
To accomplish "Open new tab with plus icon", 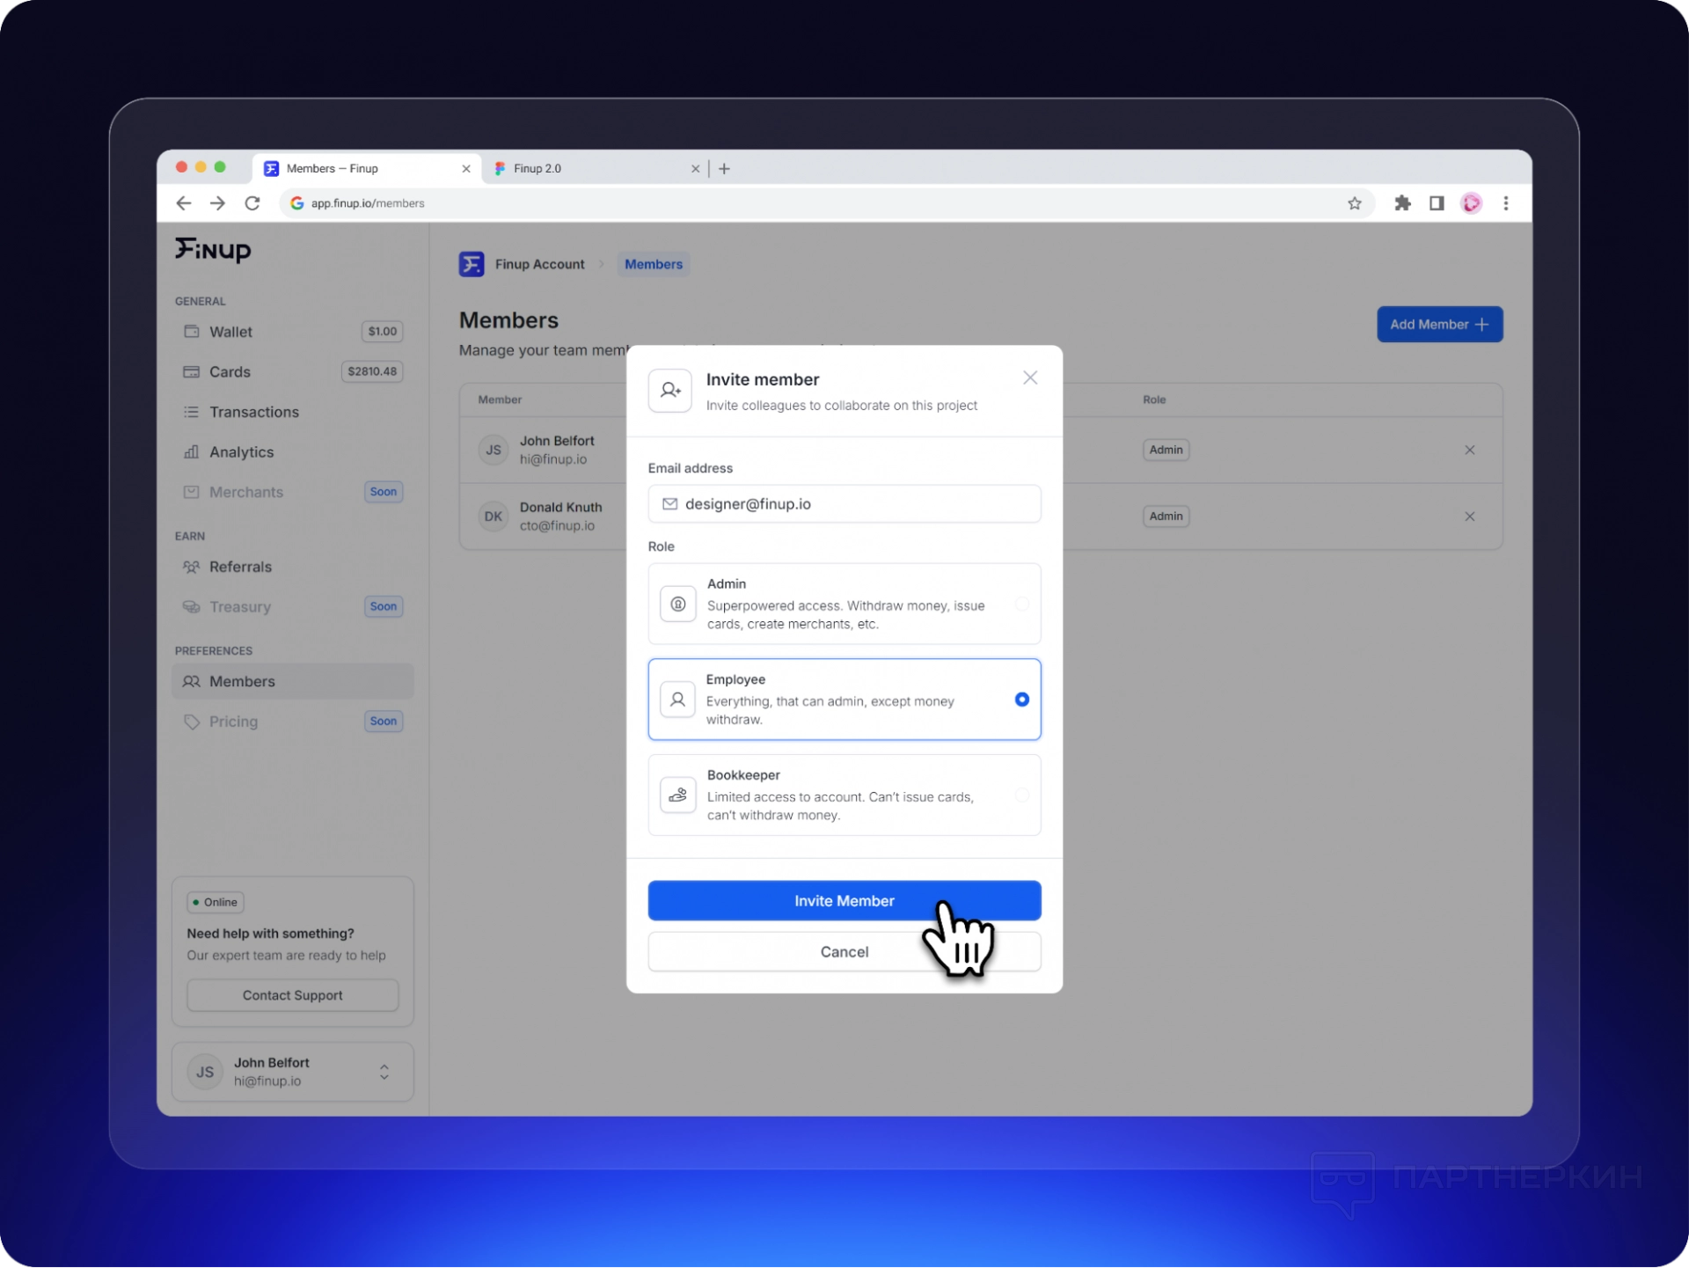I will tap(724, 169).
